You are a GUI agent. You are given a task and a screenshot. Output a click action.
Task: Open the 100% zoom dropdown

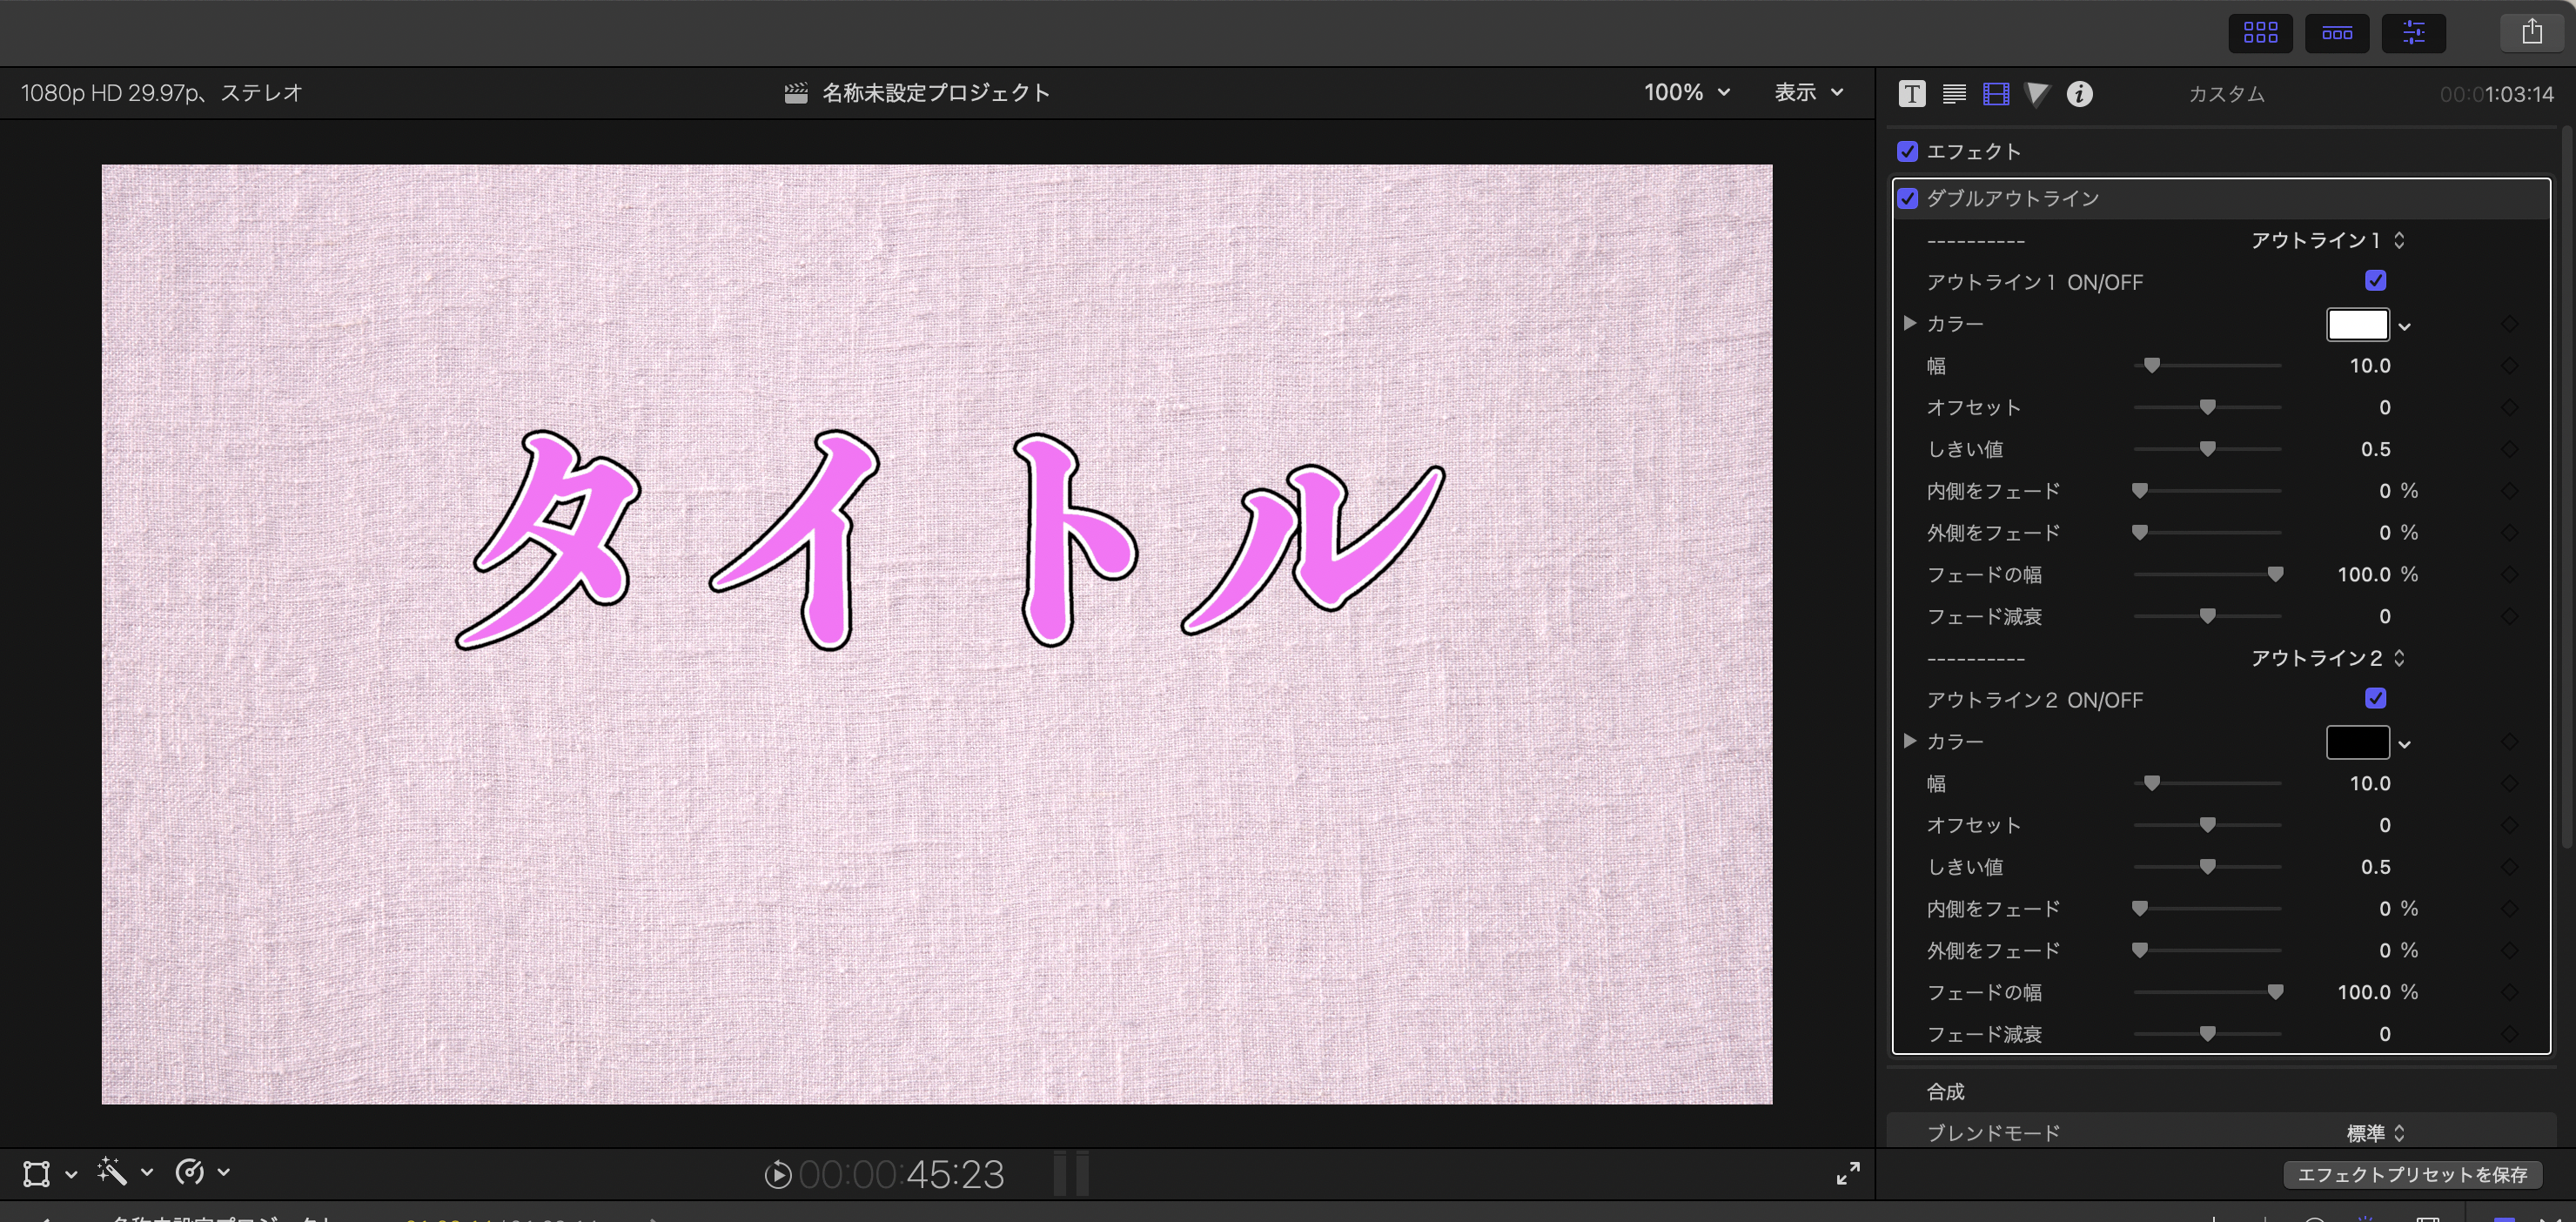pyautogui.click(x=1686, y=93)
